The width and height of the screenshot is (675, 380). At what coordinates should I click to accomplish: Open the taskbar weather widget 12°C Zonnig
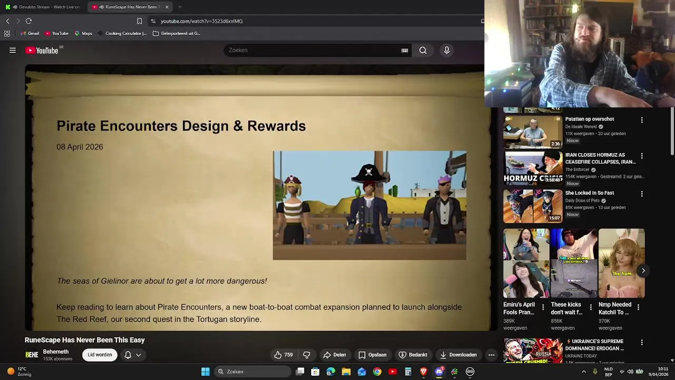tap(18, 372)
